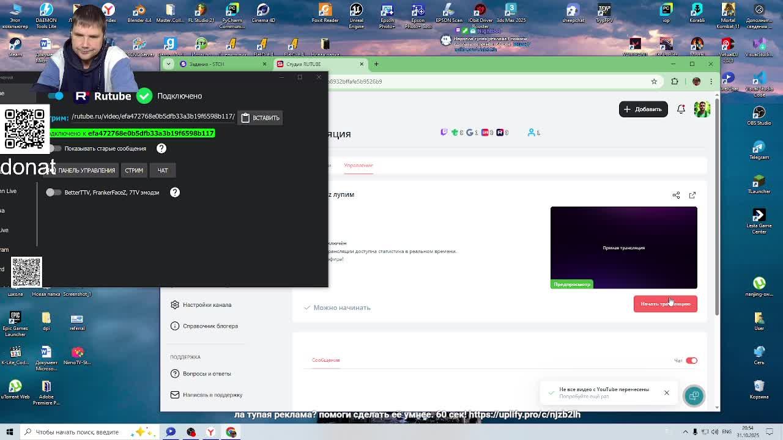Viewport: 783px width, 440px height.
Task: Click the Чат button in the dark window
Action: [163, 170]
